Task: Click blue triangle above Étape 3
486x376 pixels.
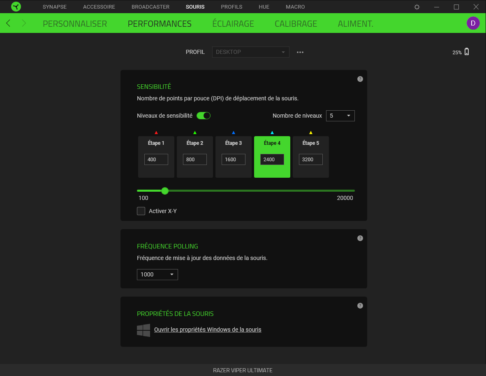Action: click(234, 132)
